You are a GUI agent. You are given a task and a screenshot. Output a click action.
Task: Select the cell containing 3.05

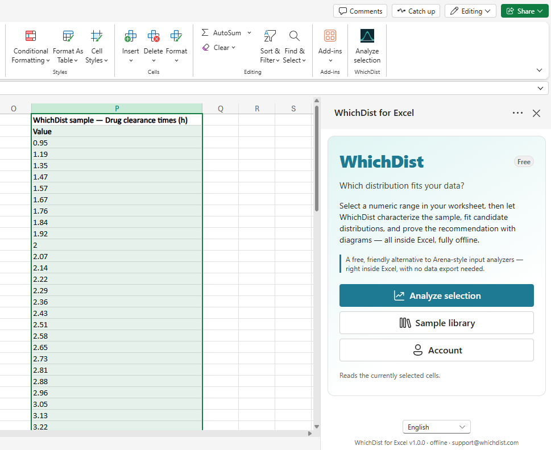117,404
